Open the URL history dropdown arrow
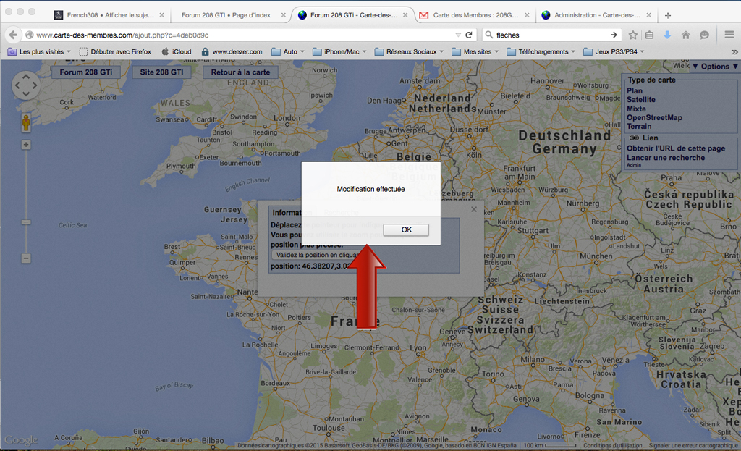Screen dimensions: 741x451 457,35
